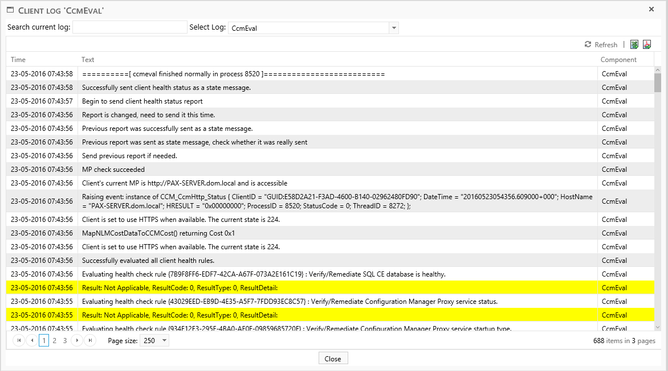This screenshot has width=668, height=371.
Task: Switch to page 2 of the log
Action: [55, 340]
